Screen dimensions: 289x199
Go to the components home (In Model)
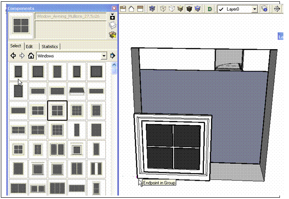tap(31, 56)
